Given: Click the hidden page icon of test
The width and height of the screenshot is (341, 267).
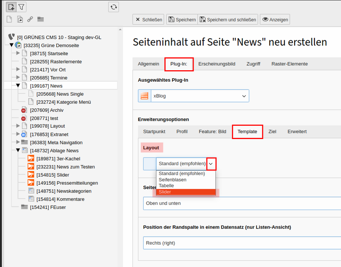Looking at the screenshot, I should (x=24, y=118).
